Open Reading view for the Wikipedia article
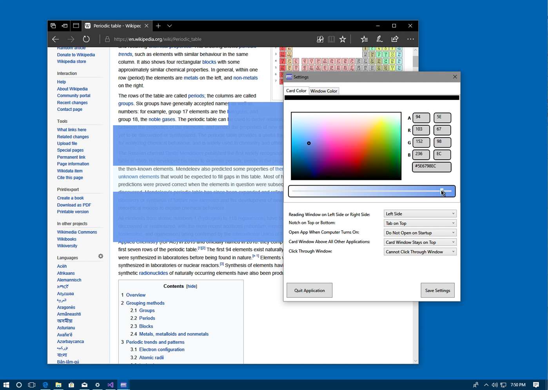Viewport: 548px width, 390px height. coord(331,39)
